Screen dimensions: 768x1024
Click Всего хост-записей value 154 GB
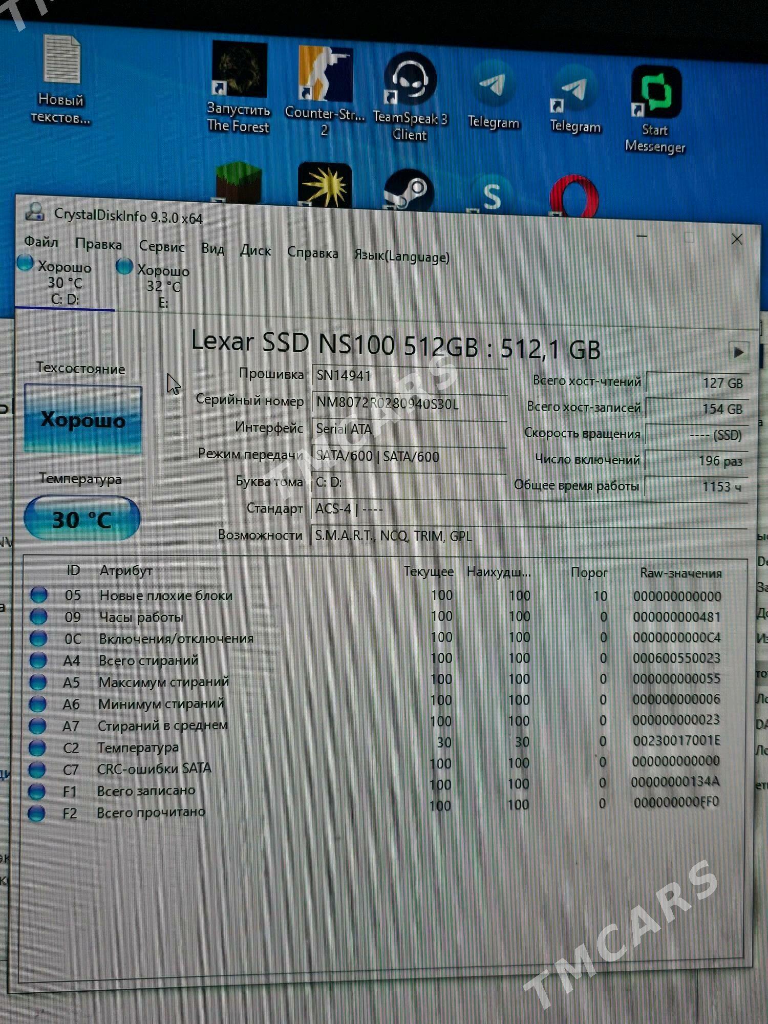point(697,409)
